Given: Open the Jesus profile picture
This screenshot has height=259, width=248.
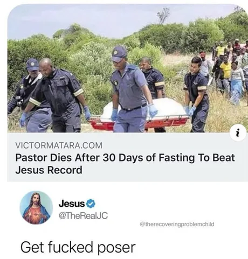Looking at the screenshot, I should [36, 208].
